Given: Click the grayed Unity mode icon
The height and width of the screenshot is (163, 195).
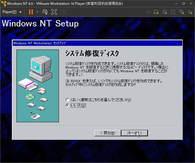Looking at the screenshot, I should pos(63,12).
